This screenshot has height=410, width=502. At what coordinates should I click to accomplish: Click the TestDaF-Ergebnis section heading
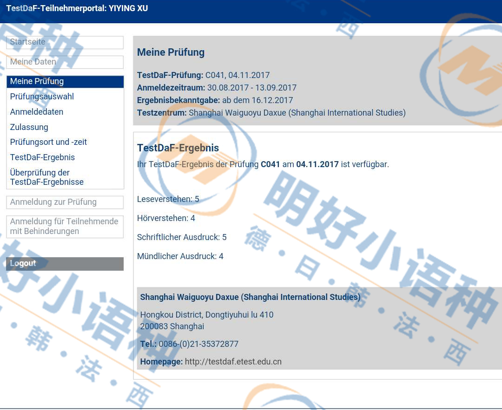point(178,148)
